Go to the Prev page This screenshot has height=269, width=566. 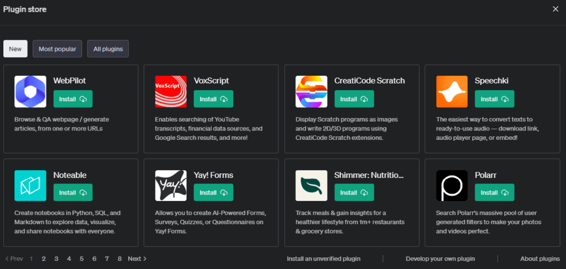coord(14,259)
